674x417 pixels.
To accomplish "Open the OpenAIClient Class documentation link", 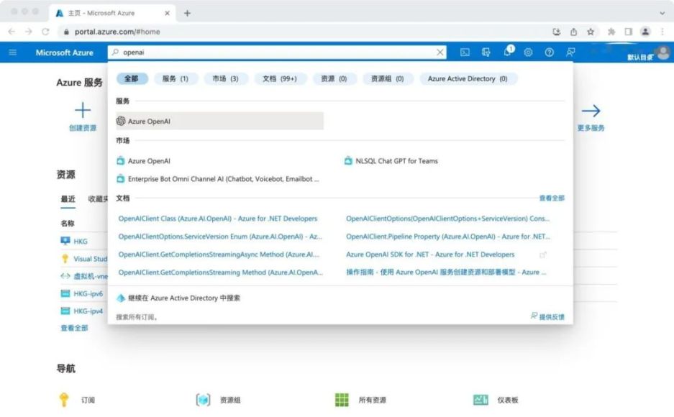I will pyautogui.click(x=218, y=219).
